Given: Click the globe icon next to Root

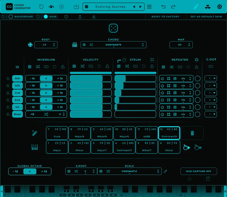Looking at the screenshot, I should click(30, 45).
